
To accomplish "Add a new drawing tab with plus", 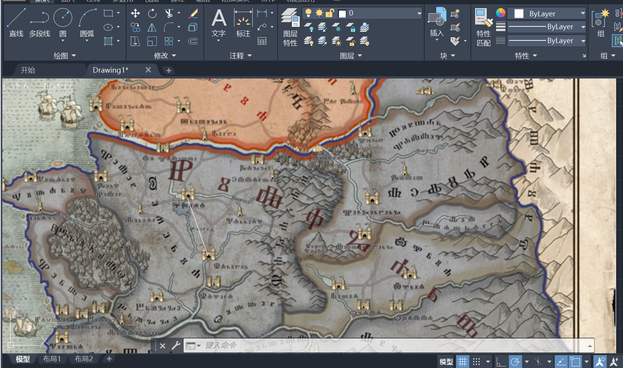I will 168,70.
